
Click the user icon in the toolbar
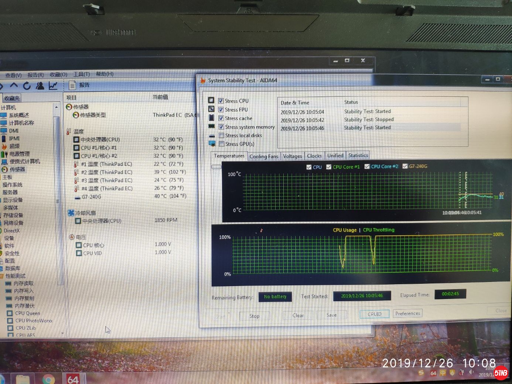coord(40,86)
